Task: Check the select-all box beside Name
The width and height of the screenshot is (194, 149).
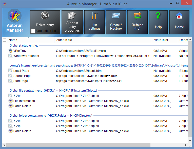Action: 5,40
